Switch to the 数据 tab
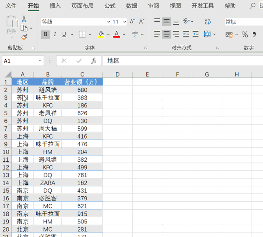 [x=131, y=6]
